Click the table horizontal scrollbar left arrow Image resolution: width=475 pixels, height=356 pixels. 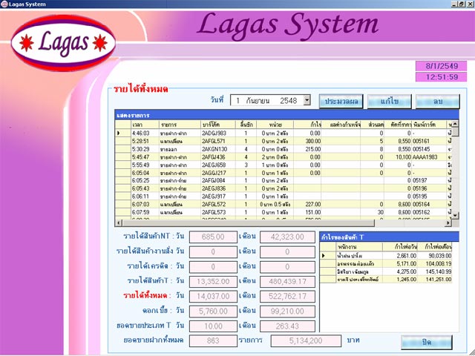[x=119, y=223]
